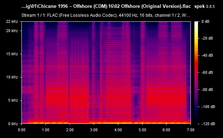The height and width of the screenshot is (138, 223).
Task: Click the '22 kHz' frequency axis label
Action: tap(12, 22)
